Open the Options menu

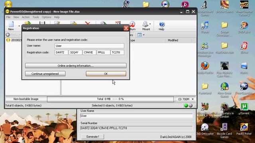46,17
